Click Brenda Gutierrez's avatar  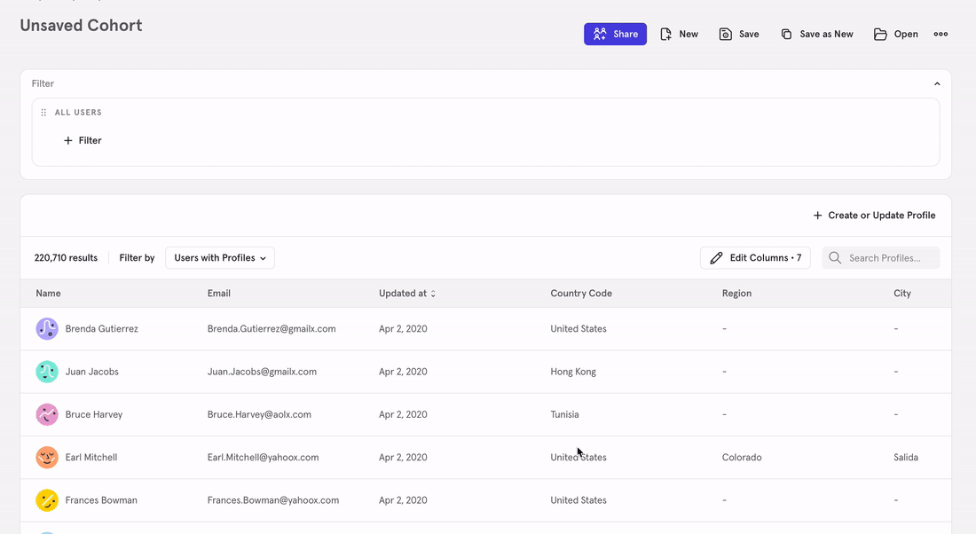pyautogui.click(x=47, y=328)
